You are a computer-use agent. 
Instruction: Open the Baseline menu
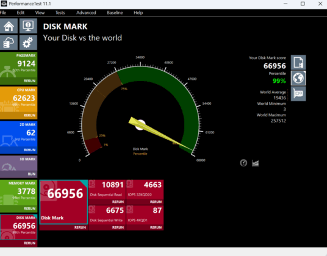[115, 13]
